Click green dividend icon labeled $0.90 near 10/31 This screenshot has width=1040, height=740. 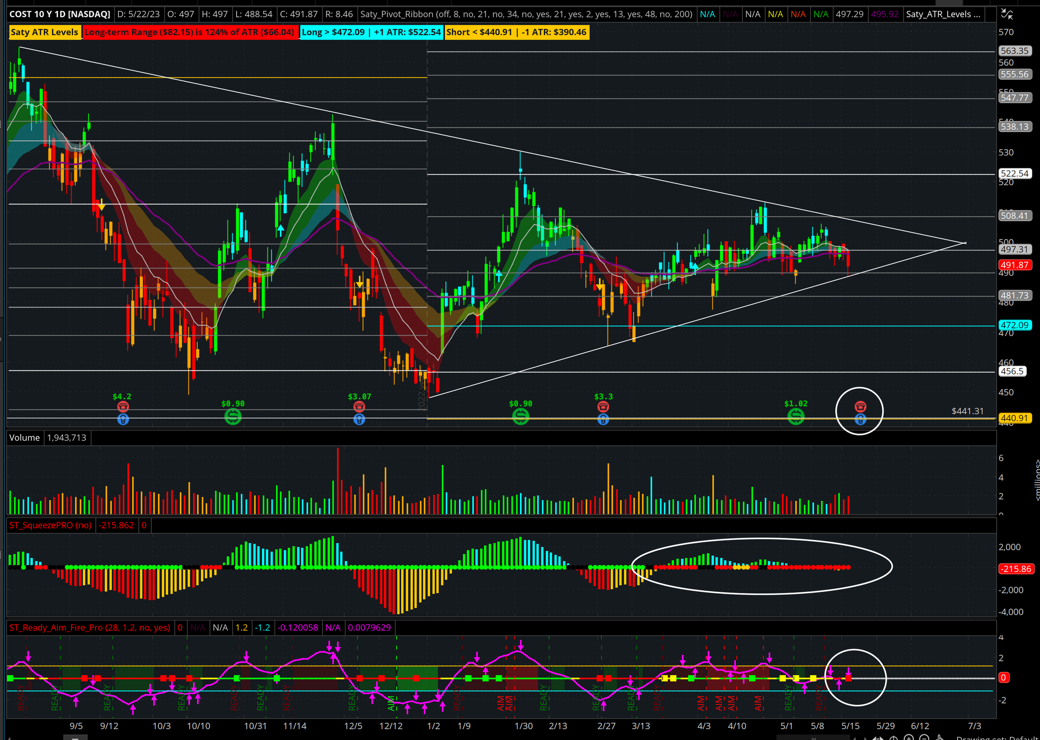(x=233, y=417)
